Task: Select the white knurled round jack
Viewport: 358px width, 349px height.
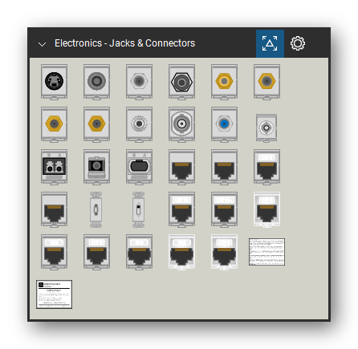Action: [x=139, y=124]
